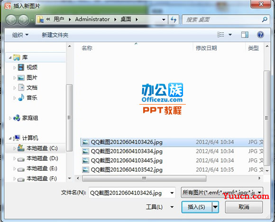Click the Local Disk (C:) drive icon

pyautogui.click(x=21, y=148)
